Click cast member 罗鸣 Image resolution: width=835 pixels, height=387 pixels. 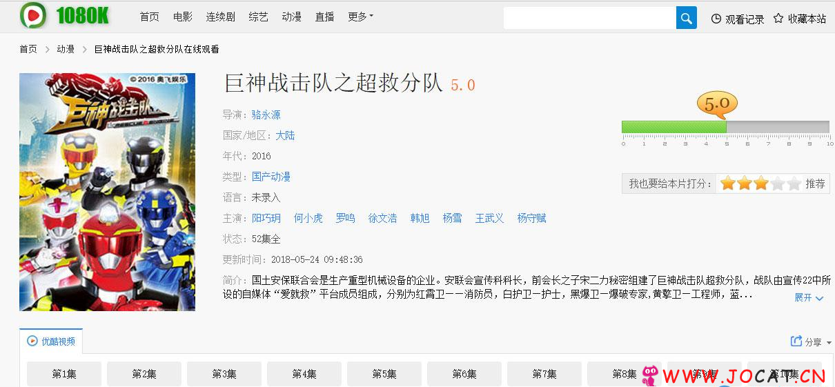[346, 218]
